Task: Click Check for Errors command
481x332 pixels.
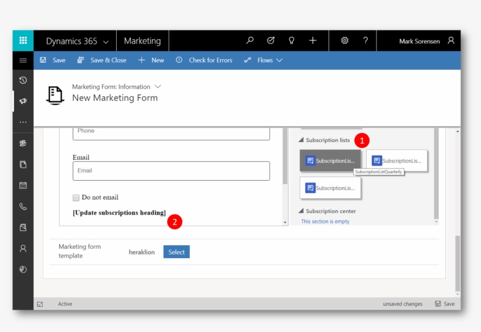Action: coord(204,60)
